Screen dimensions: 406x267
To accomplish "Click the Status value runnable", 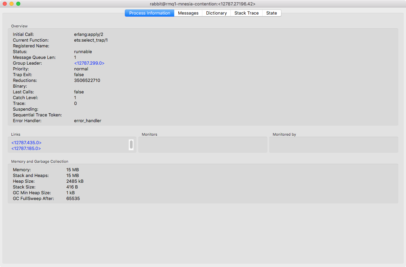I will 83,52.
